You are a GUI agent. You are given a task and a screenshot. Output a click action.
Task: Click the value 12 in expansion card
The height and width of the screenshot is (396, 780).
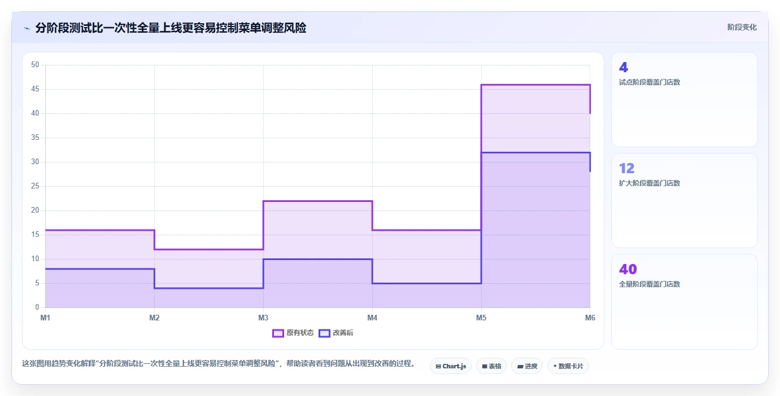tap(627, 168)
